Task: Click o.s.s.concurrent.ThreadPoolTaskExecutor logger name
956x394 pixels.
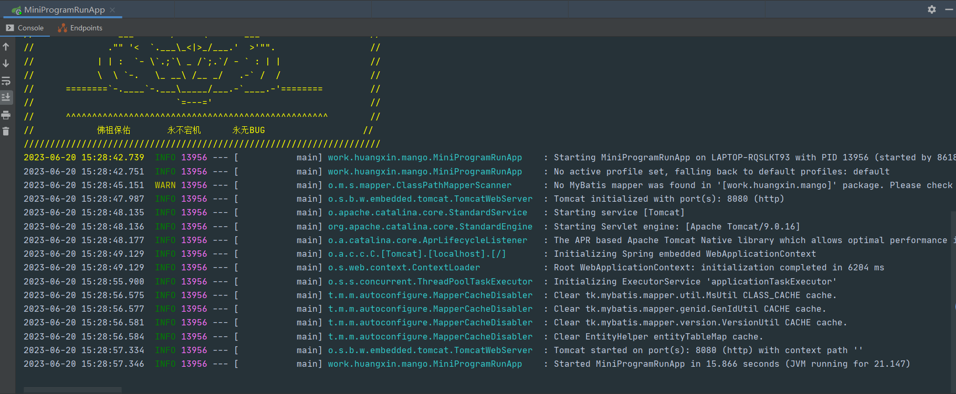Action: pos(430,282)
